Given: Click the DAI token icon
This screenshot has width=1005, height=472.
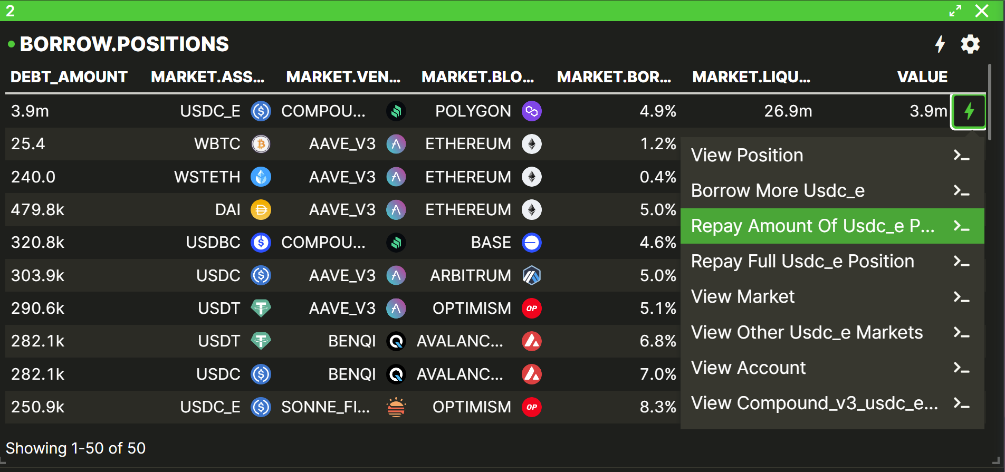Looking at the screenshot, I should point(261,210).
